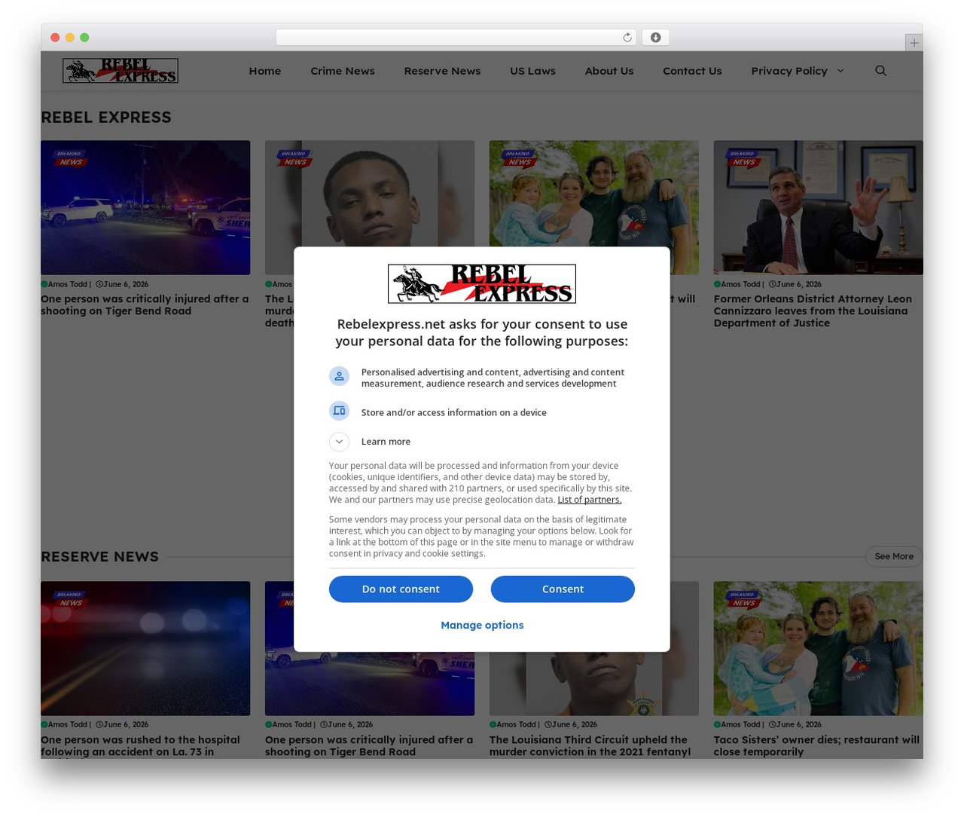This screenshot has width=964, height=817.
Task: Accept cookies with the Consent button
Action: click(563, 589)
